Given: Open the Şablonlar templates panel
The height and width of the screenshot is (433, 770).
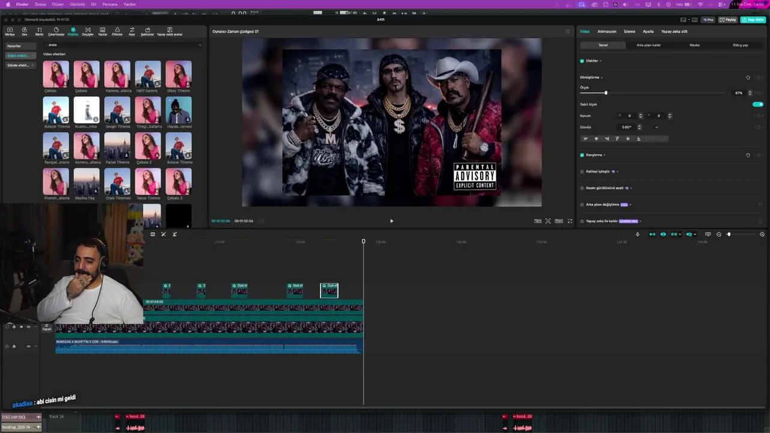Looking at the screenshot, I should (x=147, y=31).
